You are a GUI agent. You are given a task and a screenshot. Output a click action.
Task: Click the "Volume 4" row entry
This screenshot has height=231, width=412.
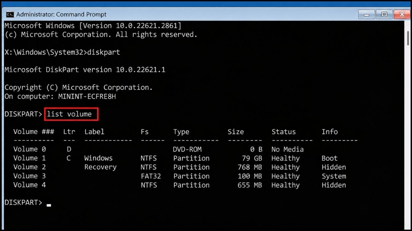(x=30, y=185)
